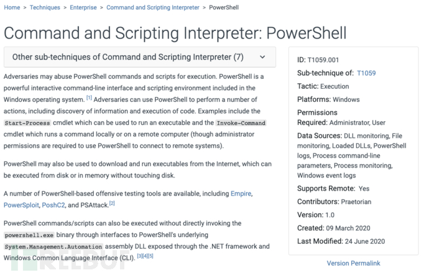The width and height of the screenshot is (429, 275).
Task: Open Command and Scripting Interpreter breadcrumb
Action: pos(153,7)
